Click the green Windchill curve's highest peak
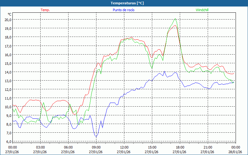Screen dimensions: 248x155 (x=175, y=19)
